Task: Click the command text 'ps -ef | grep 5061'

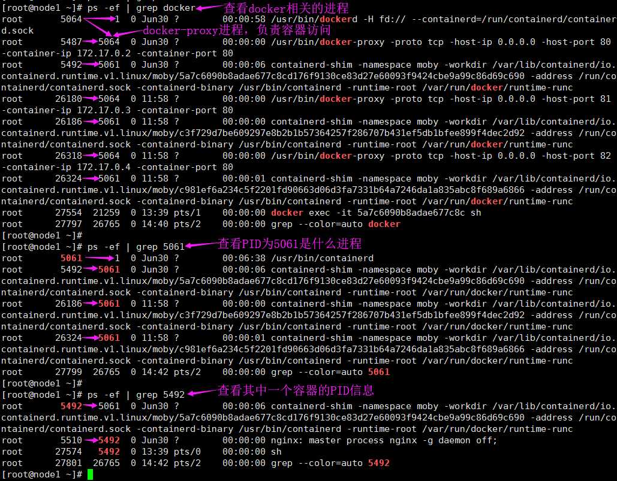Action: click(136, 247)
